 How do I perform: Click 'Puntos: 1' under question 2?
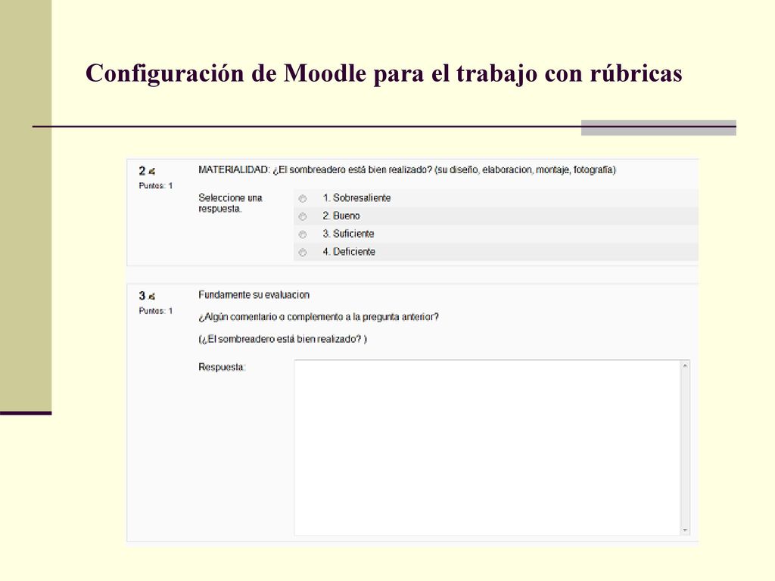click(156, 186)
